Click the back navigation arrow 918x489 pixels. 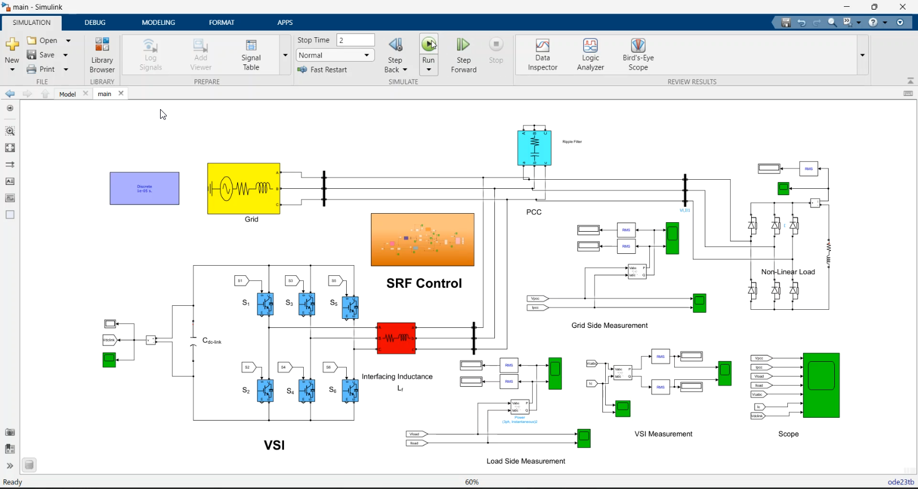coord(10,94)
